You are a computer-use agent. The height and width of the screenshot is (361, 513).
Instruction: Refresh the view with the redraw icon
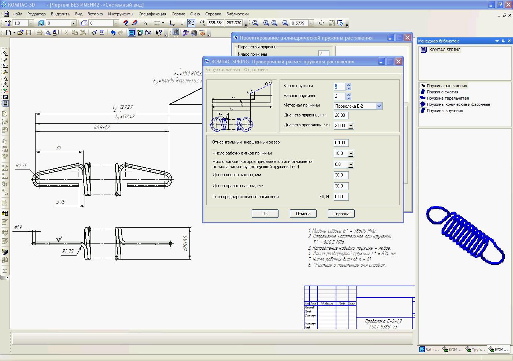(x=340, y=23)
